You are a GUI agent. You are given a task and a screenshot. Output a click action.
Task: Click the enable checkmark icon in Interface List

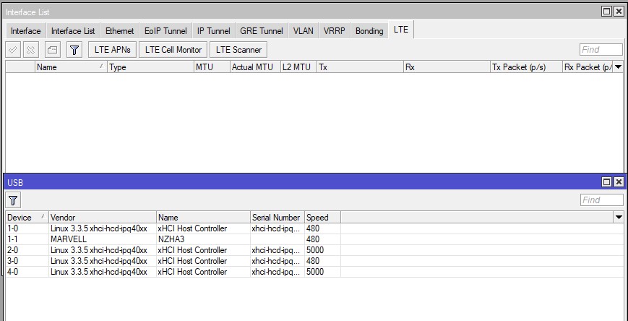click(x=13, y=50)
